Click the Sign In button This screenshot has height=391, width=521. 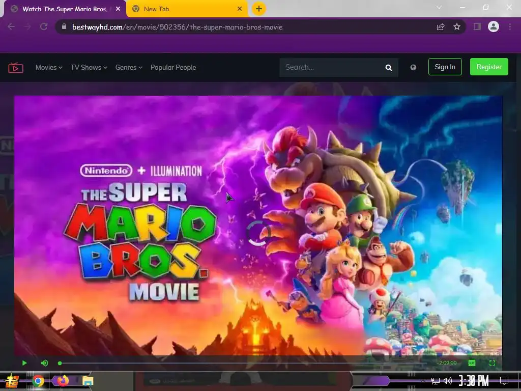(445, 67)
